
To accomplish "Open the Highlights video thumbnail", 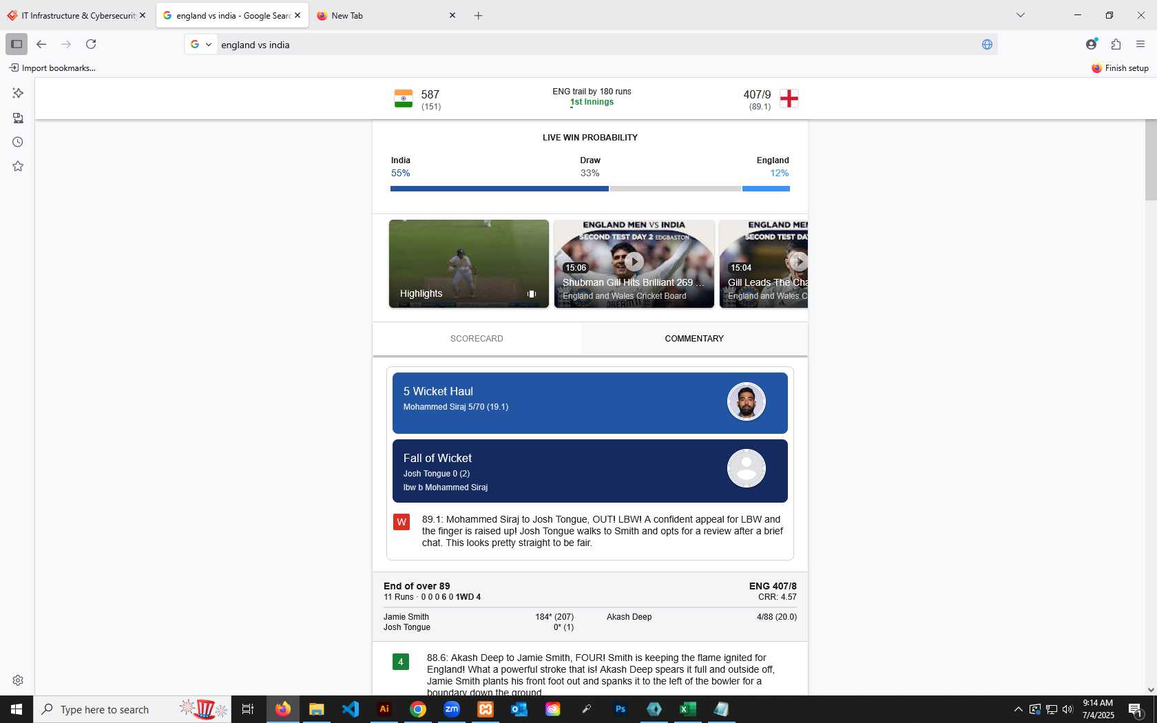I will tap(469, 264).
